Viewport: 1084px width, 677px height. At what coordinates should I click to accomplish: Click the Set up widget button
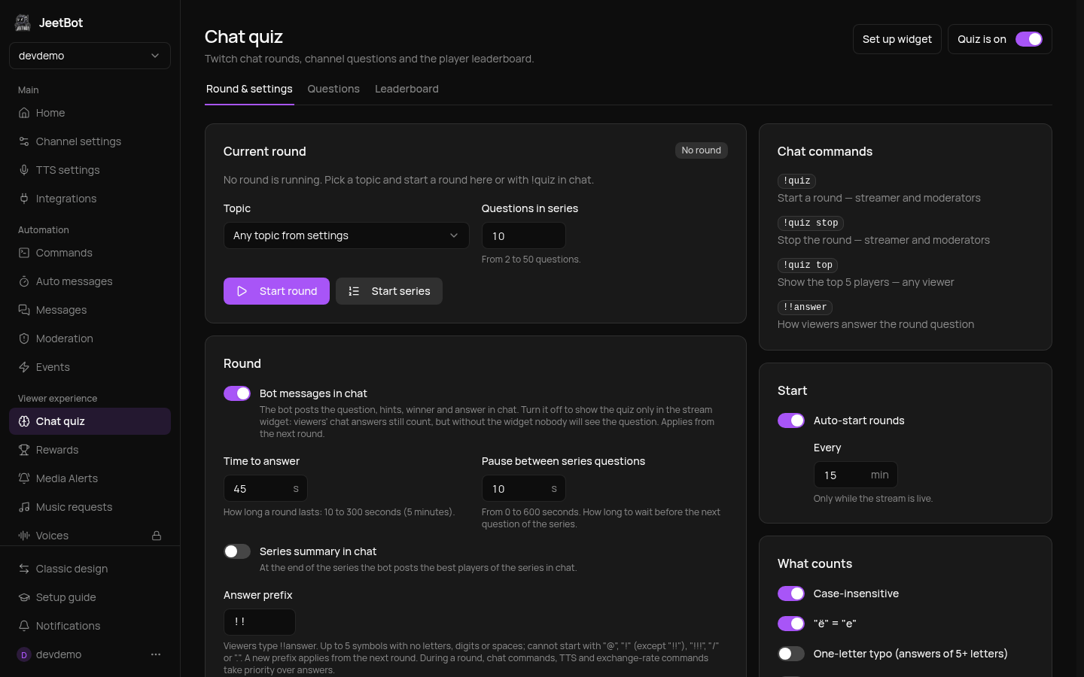pyautogui.click(x=897, y=39)
